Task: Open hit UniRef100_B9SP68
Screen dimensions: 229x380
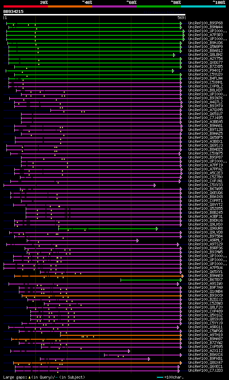Action: pos(206,23)
